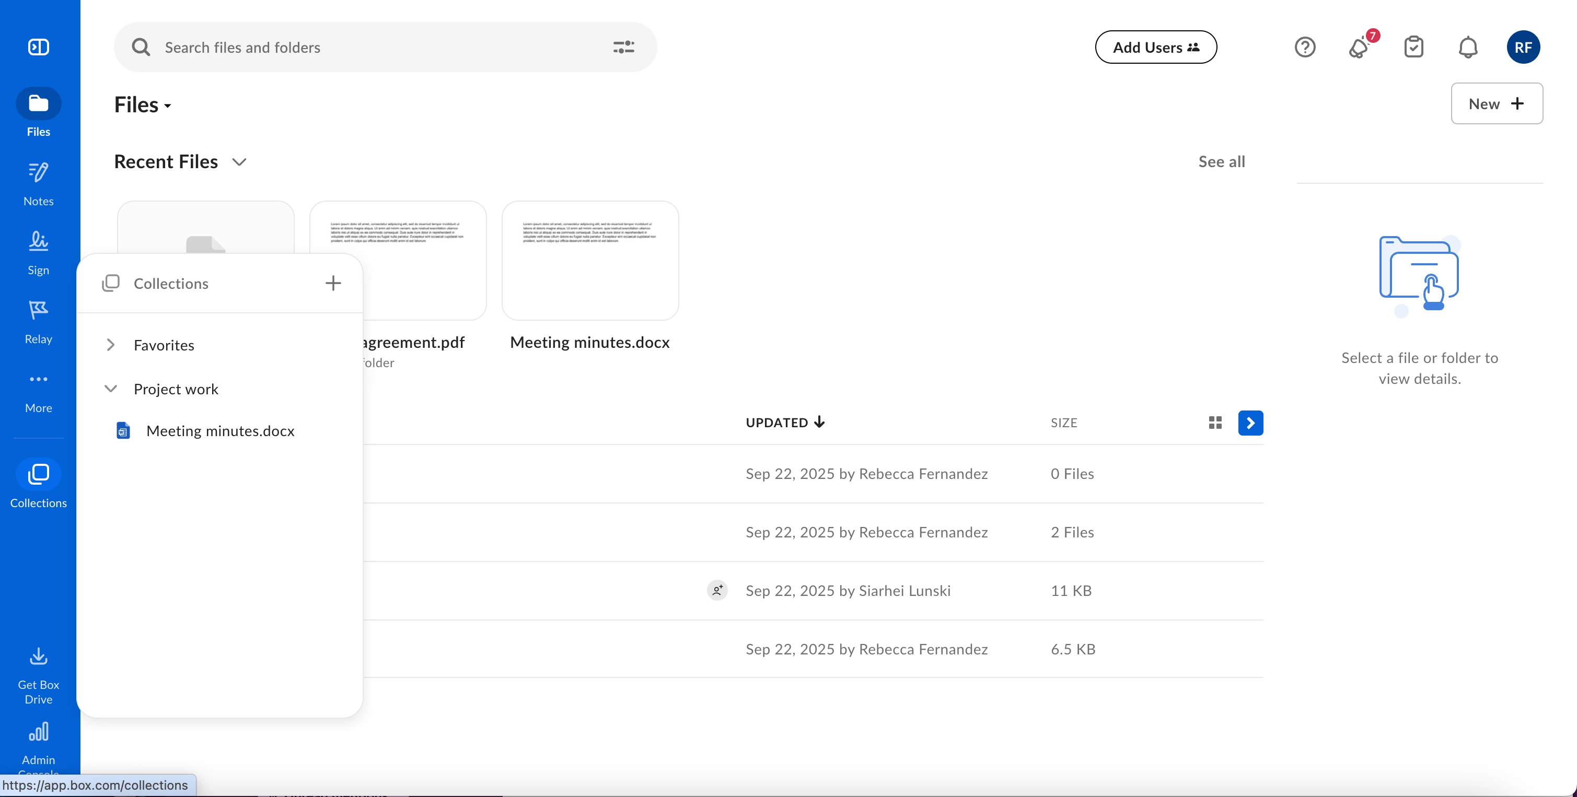Screen dimensions: 1577x797
Task: Add a new collection with the plus icon
Action: click(333, 283)
